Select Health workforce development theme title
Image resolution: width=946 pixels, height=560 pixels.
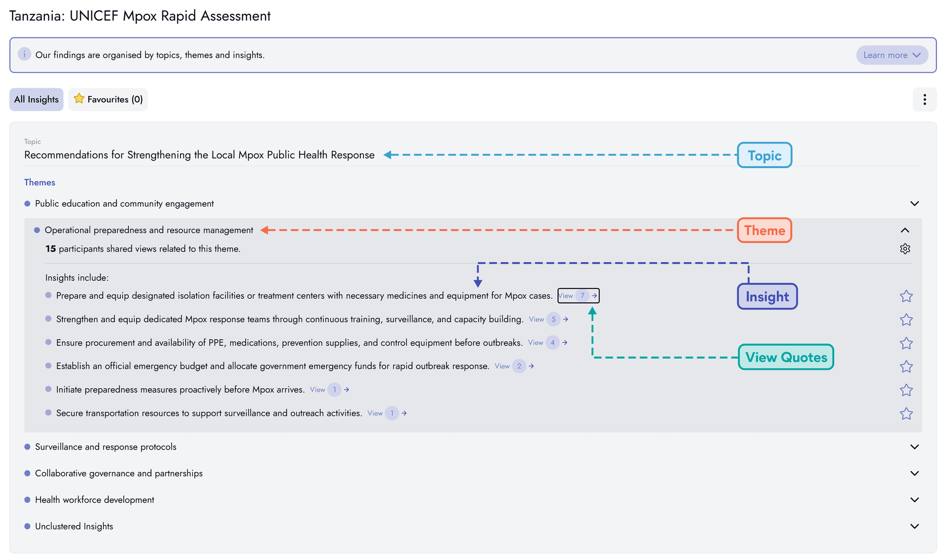pyautogui.click(x=95, y=500)
